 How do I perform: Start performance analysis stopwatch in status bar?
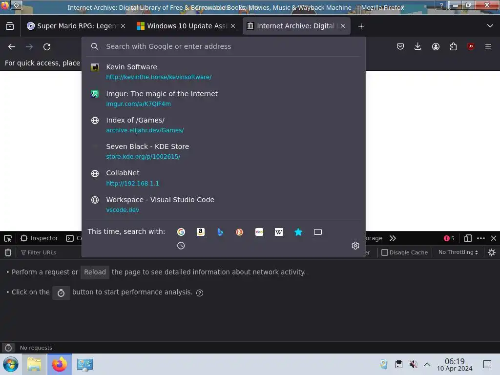[x=8, y=348]
